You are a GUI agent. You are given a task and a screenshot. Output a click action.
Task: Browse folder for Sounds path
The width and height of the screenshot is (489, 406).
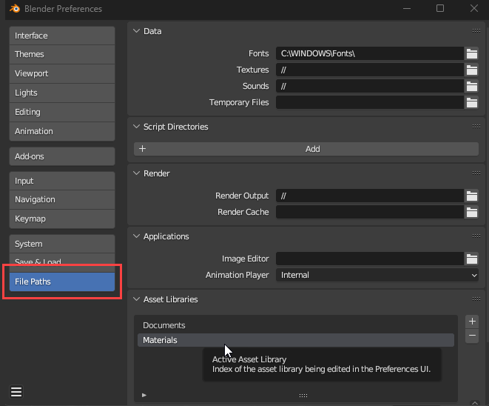click(x=471, y=86)
